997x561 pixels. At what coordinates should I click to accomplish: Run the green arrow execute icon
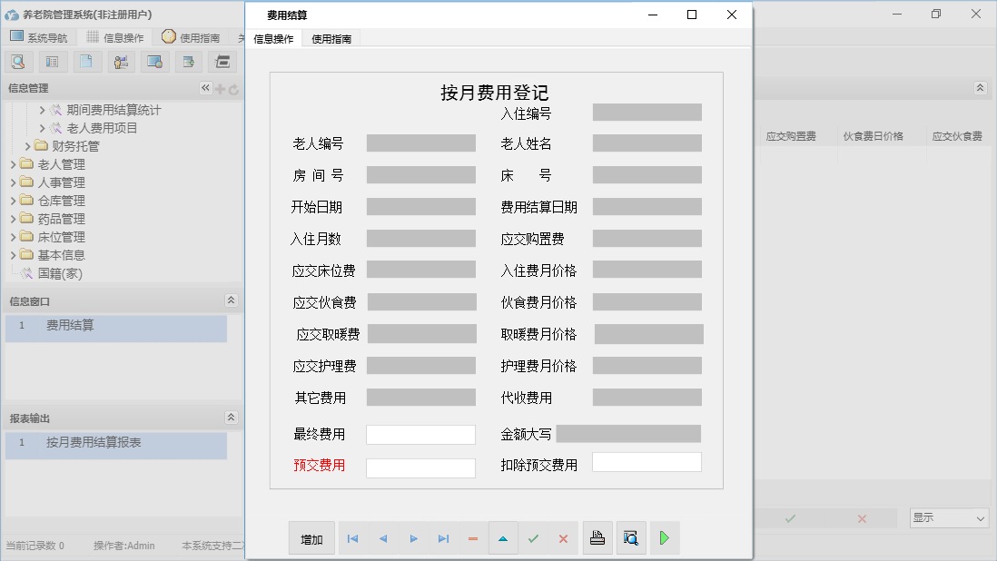point(664,537)
